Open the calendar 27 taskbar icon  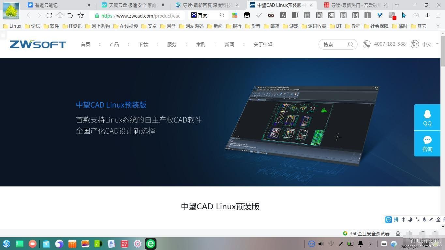point(124,243)
